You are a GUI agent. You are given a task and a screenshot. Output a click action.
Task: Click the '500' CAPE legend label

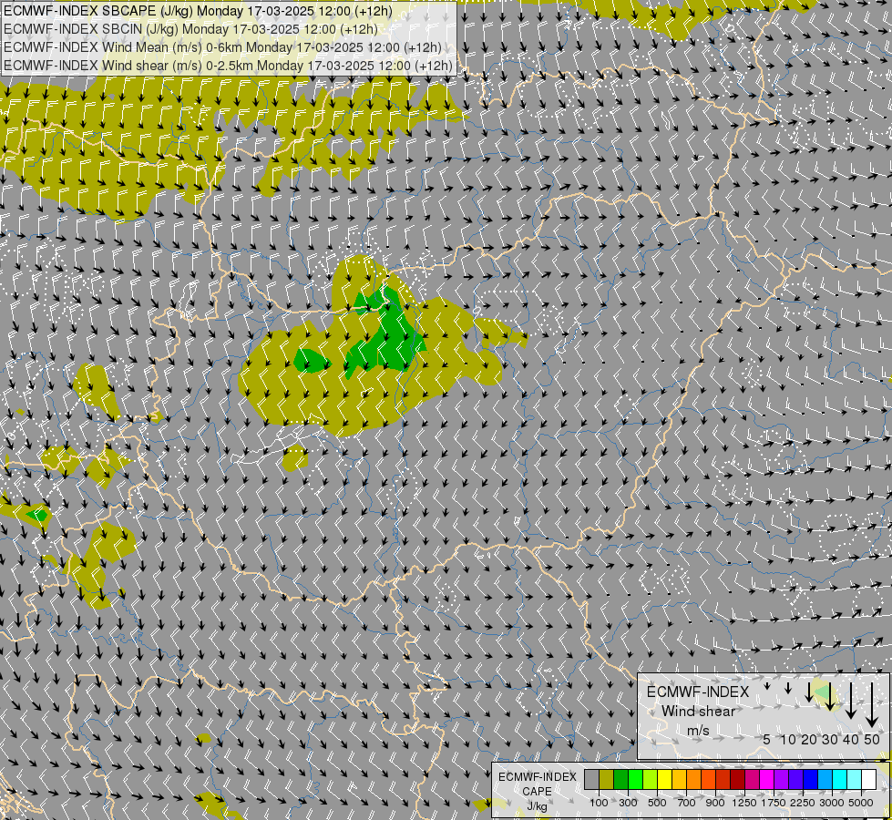coord(657,803)
